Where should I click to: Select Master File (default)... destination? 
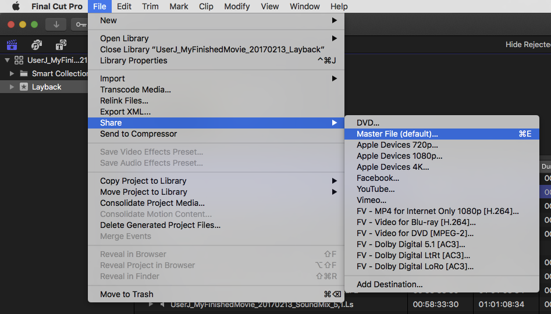click(x=442, y=134)
